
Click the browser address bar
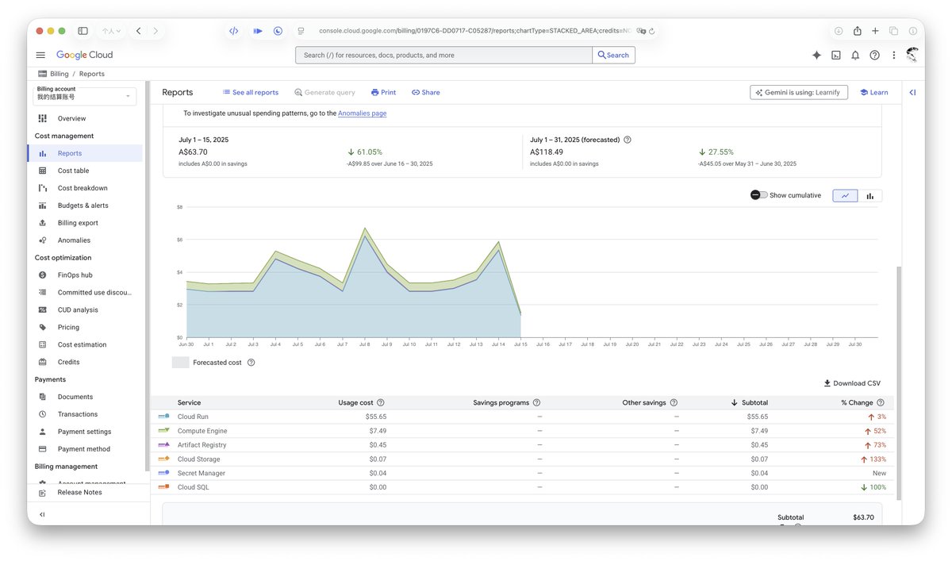tap(476, 31)
